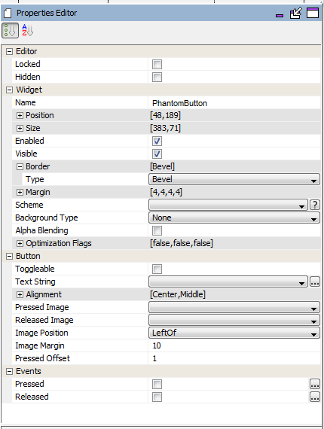Open Pressed event ellipsis editor button
Image resolution: width=324 pixels, height=429 pixels.
click(x=315, y=384)
